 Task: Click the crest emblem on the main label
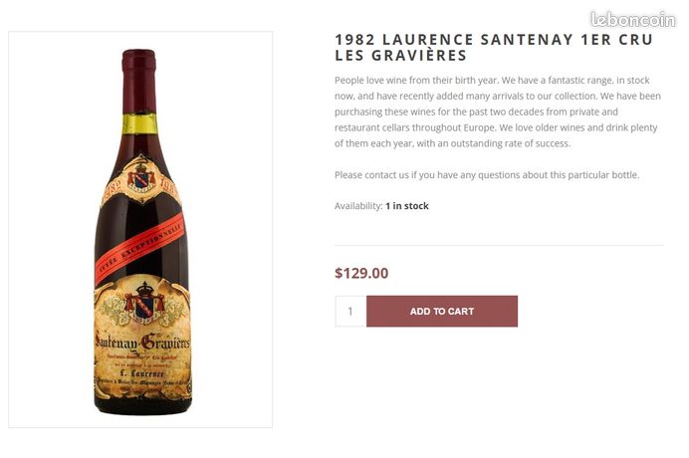click(x=144, y=303)
